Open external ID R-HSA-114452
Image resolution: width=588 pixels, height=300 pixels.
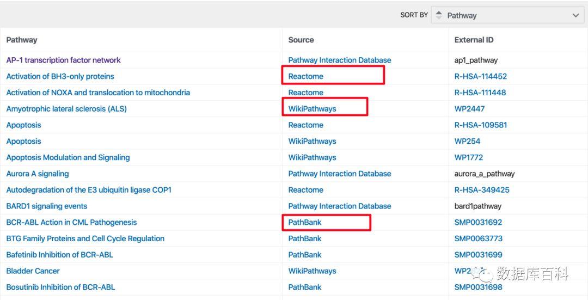[480, 77]
